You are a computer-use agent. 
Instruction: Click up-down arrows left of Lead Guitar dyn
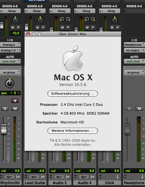pyautogui.click(x=26, y=177)
